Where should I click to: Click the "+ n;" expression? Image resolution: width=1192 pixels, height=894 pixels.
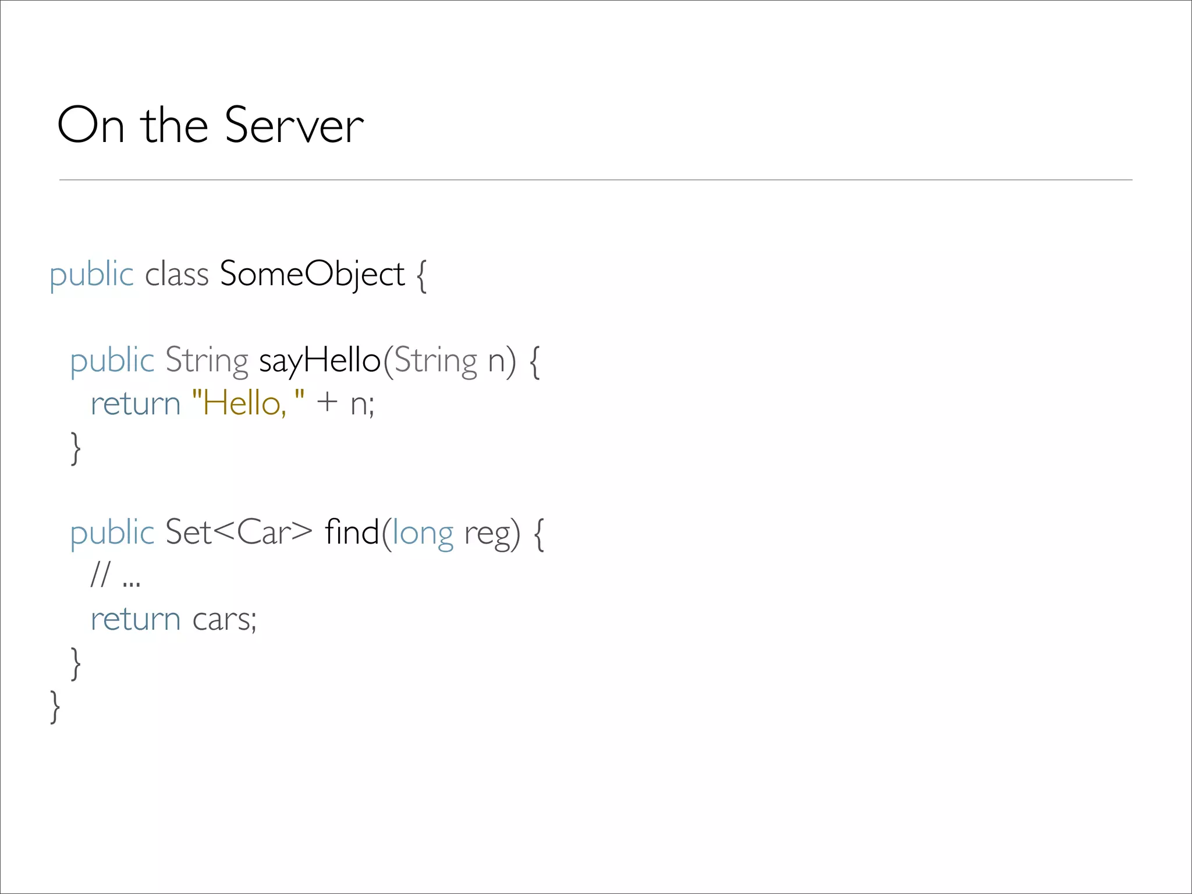click(345, 403)
